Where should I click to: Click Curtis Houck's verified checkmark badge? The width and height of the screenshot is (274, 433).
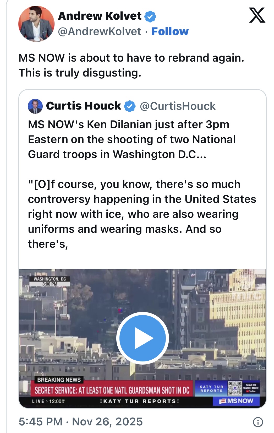[x=130, y=106]
